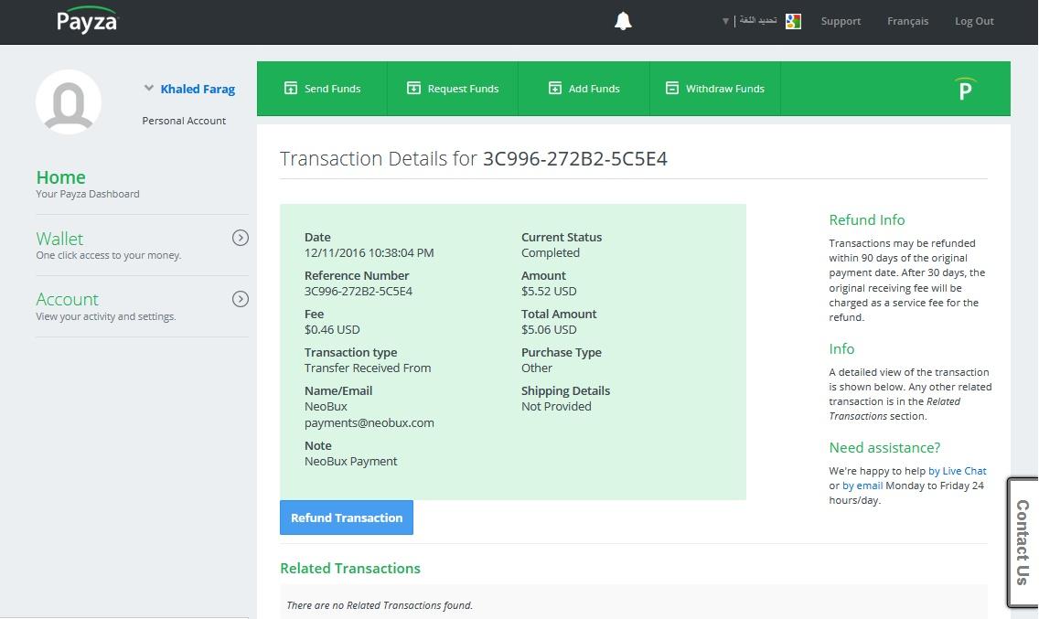Click the Personal Account label
The width and height of the screenshot is (1039, 619).
184,121
